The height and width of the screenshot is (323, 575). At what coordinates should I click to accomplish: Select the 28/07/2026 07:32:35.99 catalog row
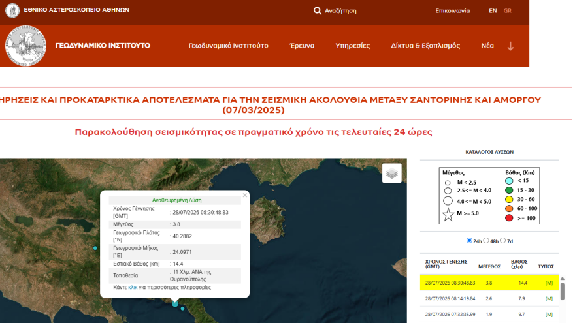point(489,315)
